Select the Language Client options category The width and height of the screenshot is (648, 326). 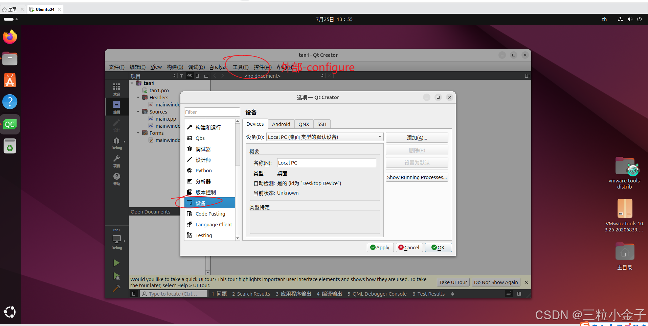[x=210, y=225]
